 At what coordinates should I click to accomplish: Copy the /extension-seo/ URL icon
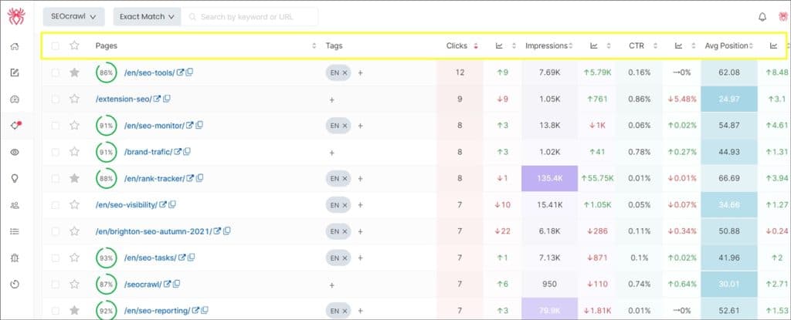pos(167,99)
